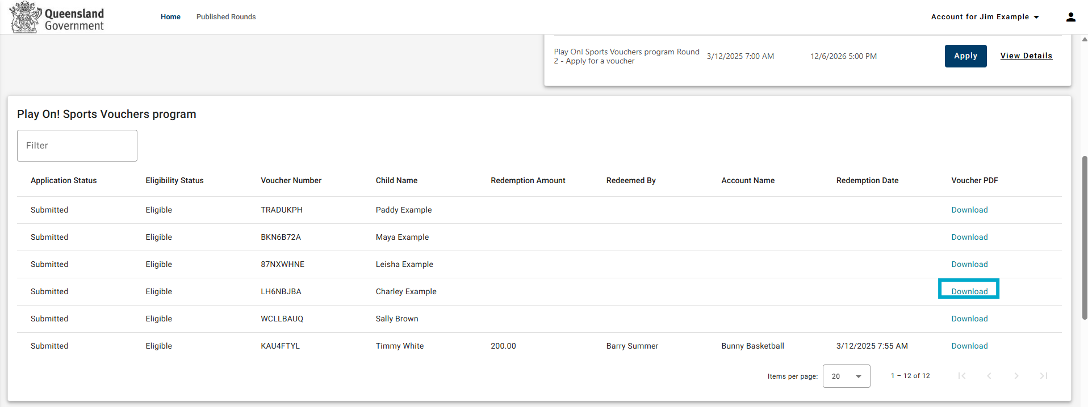
Task: Click child name Maya Example
Action: 402,237
